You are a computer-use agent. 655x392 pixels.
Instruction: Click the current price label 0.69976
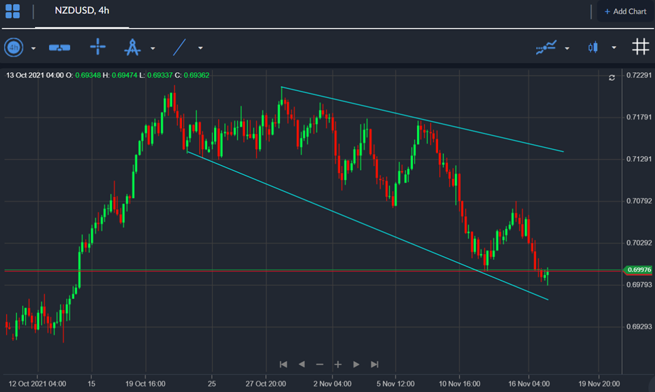(638, 270)
